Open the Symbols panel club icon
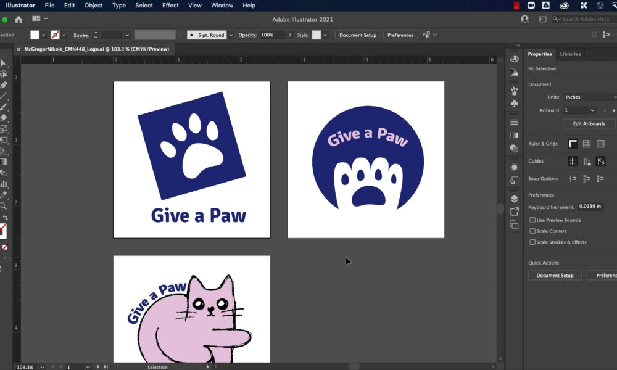 click(x=514, y=104)
